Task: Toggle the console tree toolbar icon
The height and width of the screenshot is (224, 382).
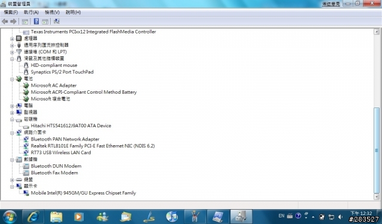Action: pyautogui.click(x=25, y=22)
